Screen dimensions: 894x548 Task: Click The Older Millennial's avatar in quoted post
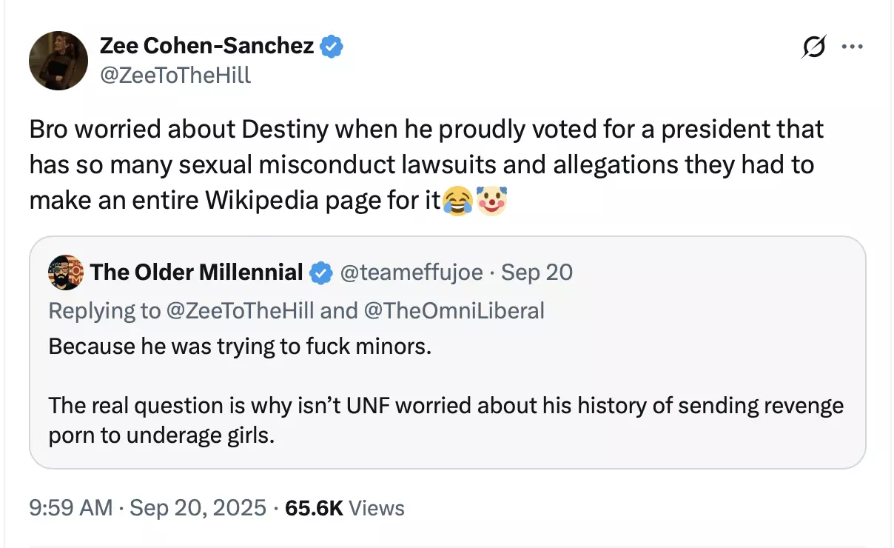pos(66,273)
